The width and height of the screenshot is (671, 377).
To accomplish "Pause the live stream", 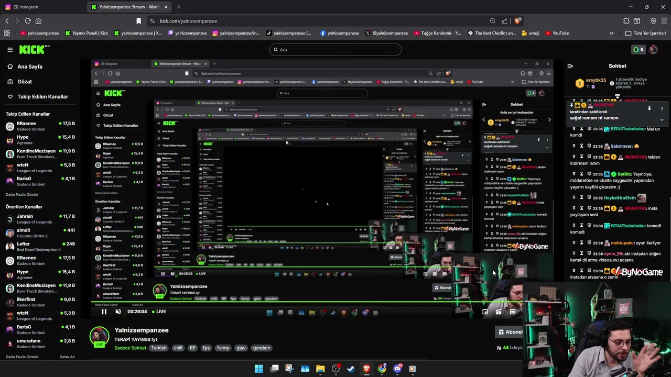I will 104,312.
